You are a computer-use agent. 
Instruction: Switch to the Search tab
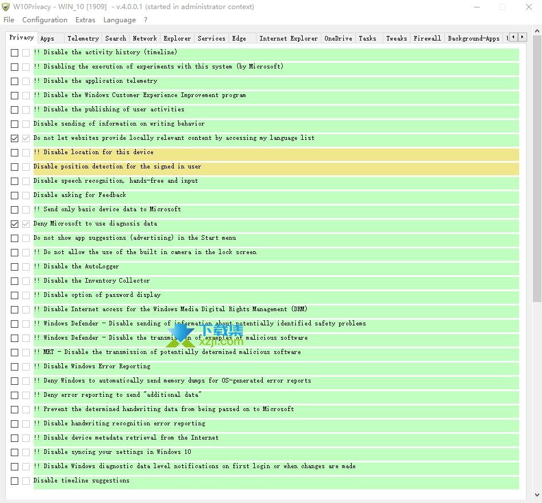pos(115,38)
